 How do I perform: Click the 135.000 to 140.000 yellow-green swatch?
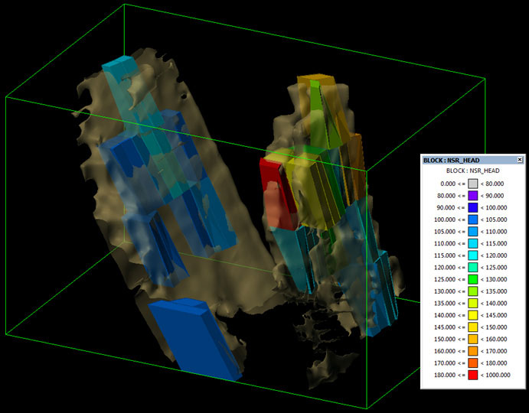(x=473, y=303)
